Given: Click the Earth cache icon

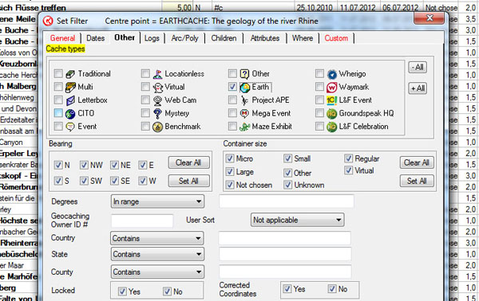Looking at the screenshot, I should [x=245, y=88].
